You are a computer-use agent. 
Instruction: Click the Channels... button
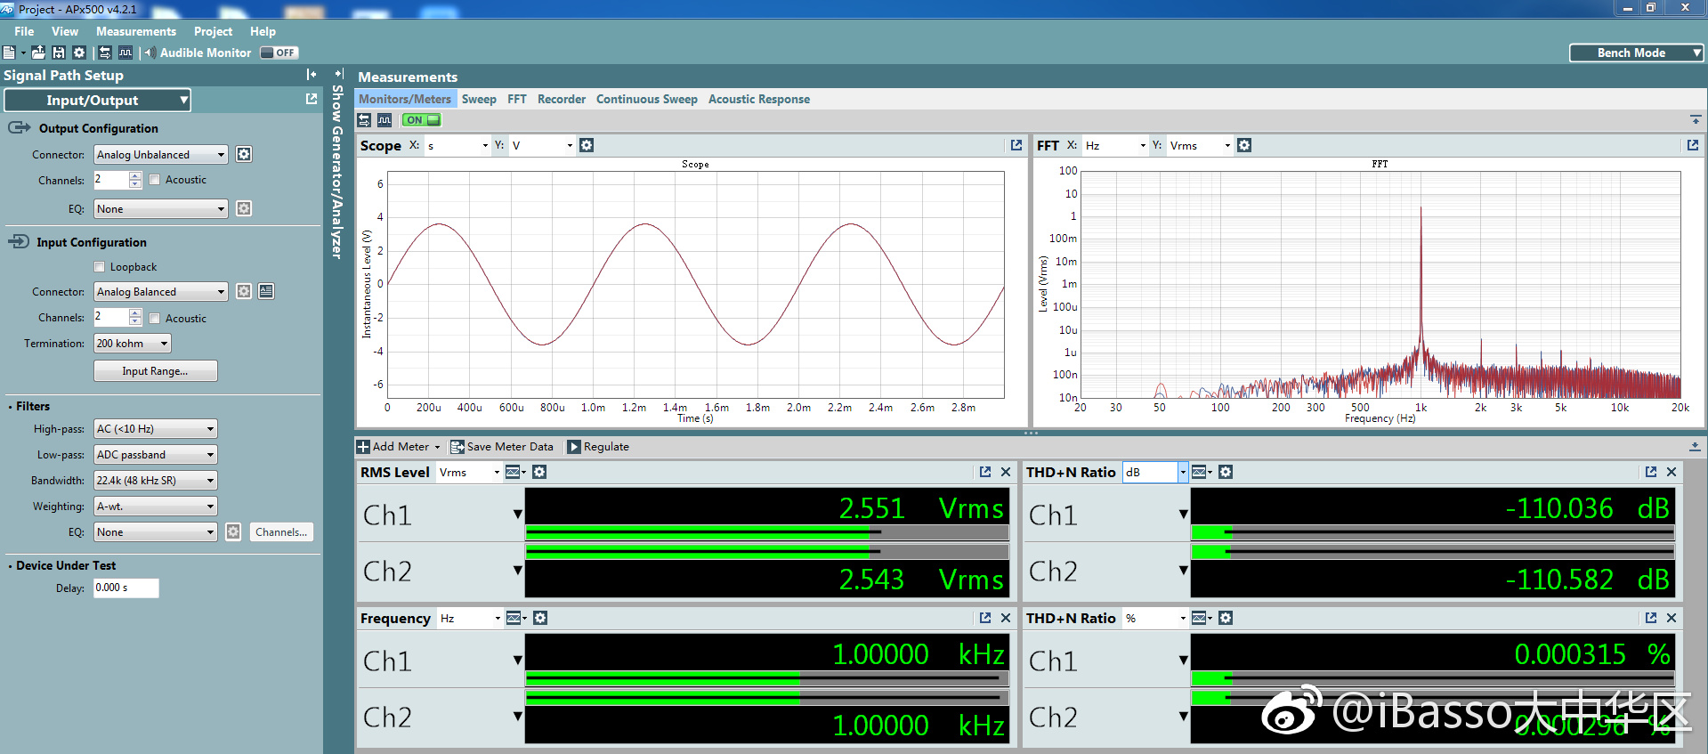click(x=281, y=531)
